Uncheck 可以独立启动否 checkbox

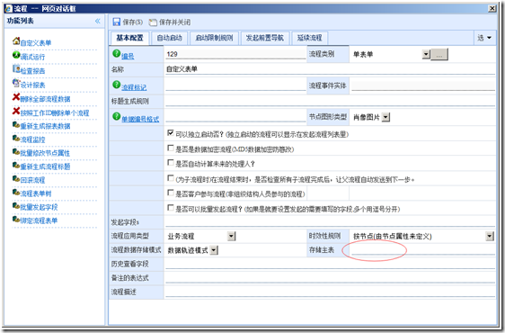(x=171, y=132)
